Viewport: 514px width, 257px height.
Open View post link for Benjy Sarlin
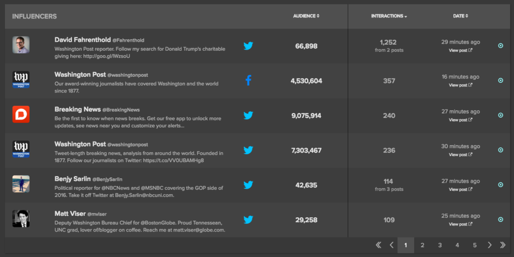coord(460,189)
